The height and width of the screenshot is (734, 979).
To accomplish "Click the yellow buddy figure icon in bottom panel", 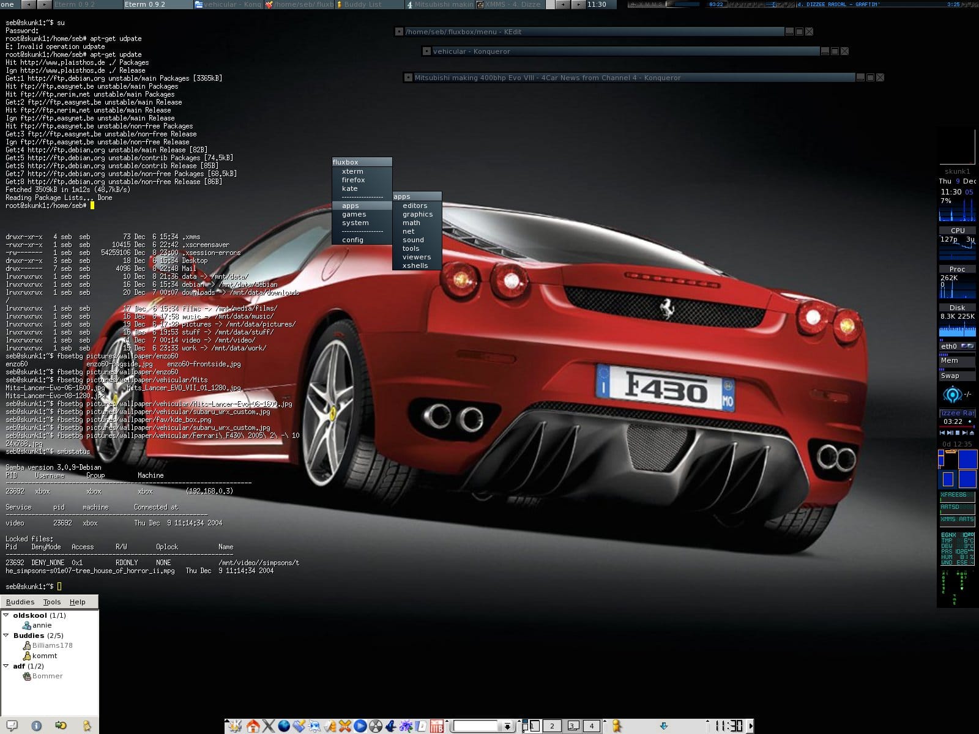I will click(x=617, y=726).
